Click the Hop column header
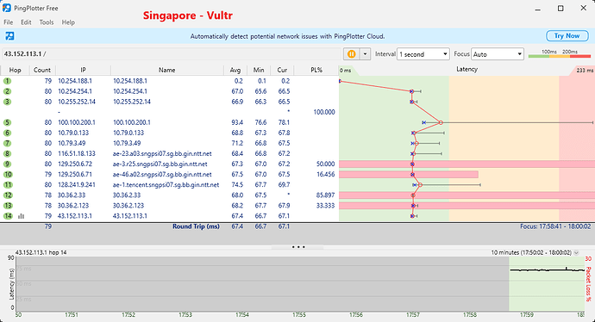Image resolution: width=595 pixels, height=322 pixels. [15, 70]
